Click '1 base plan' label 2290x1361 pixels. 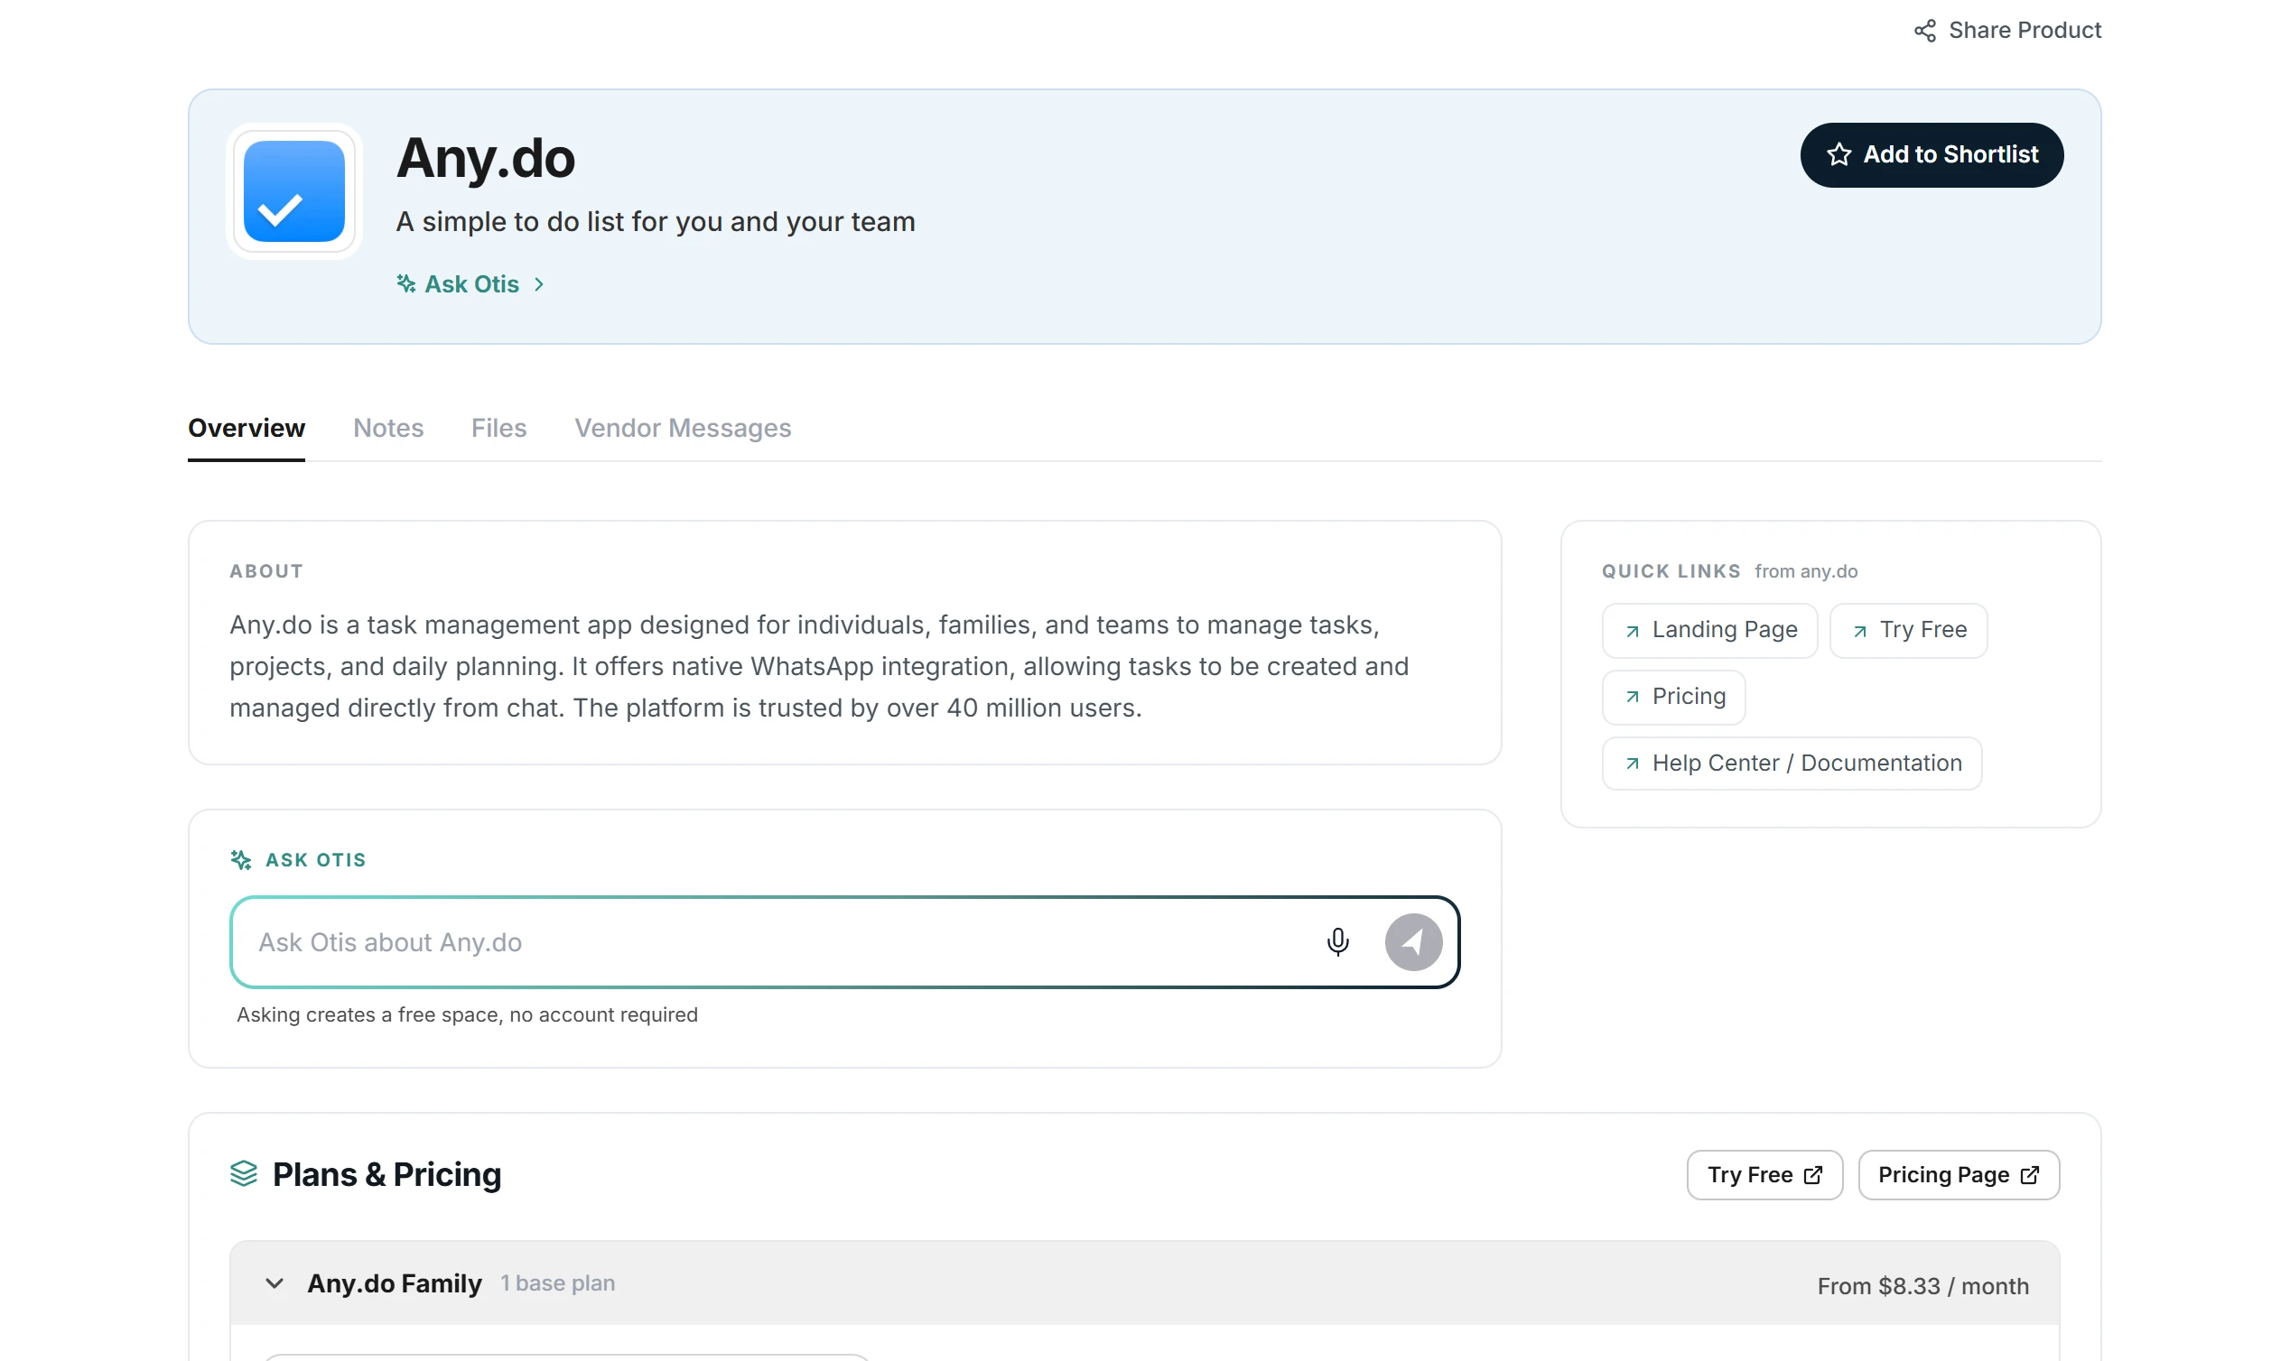click(x=557, y=1283)
